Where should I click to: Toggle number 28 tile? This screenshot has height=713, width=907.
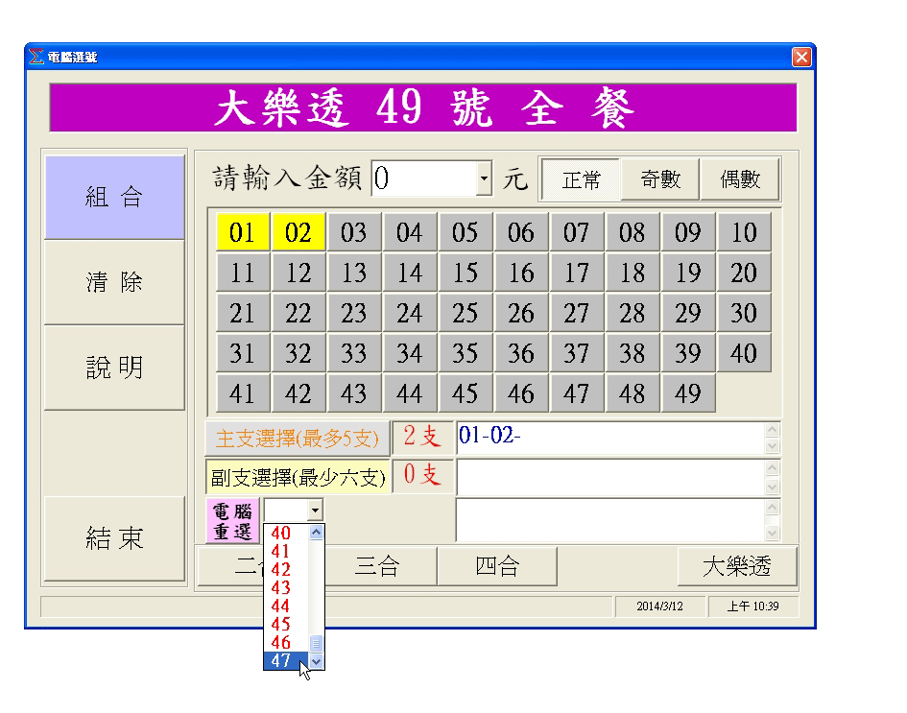[632, 313]
